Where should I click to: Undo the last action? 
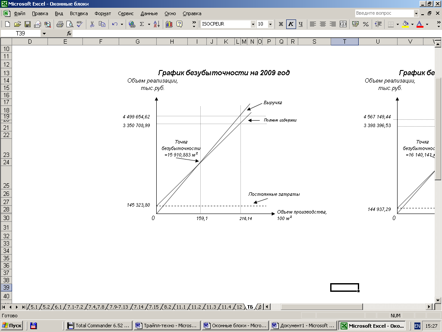click(114, 24)
